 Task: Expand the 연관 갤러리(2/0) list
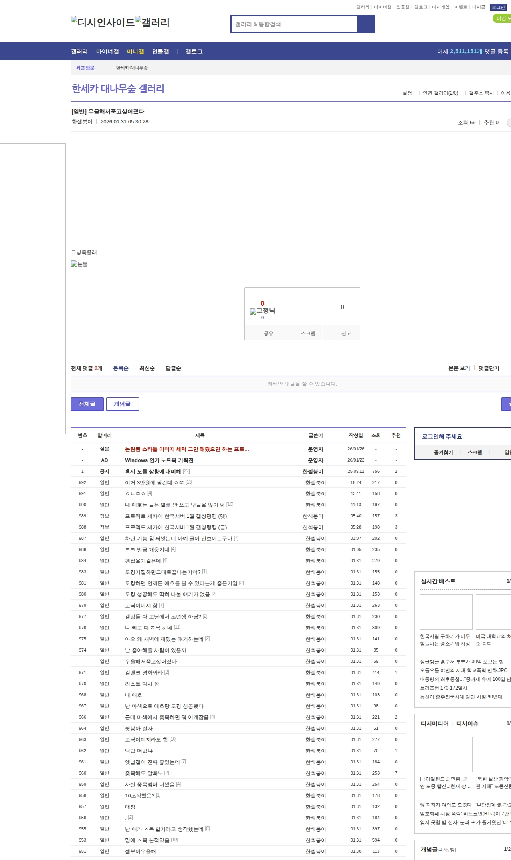pos(440,93)
